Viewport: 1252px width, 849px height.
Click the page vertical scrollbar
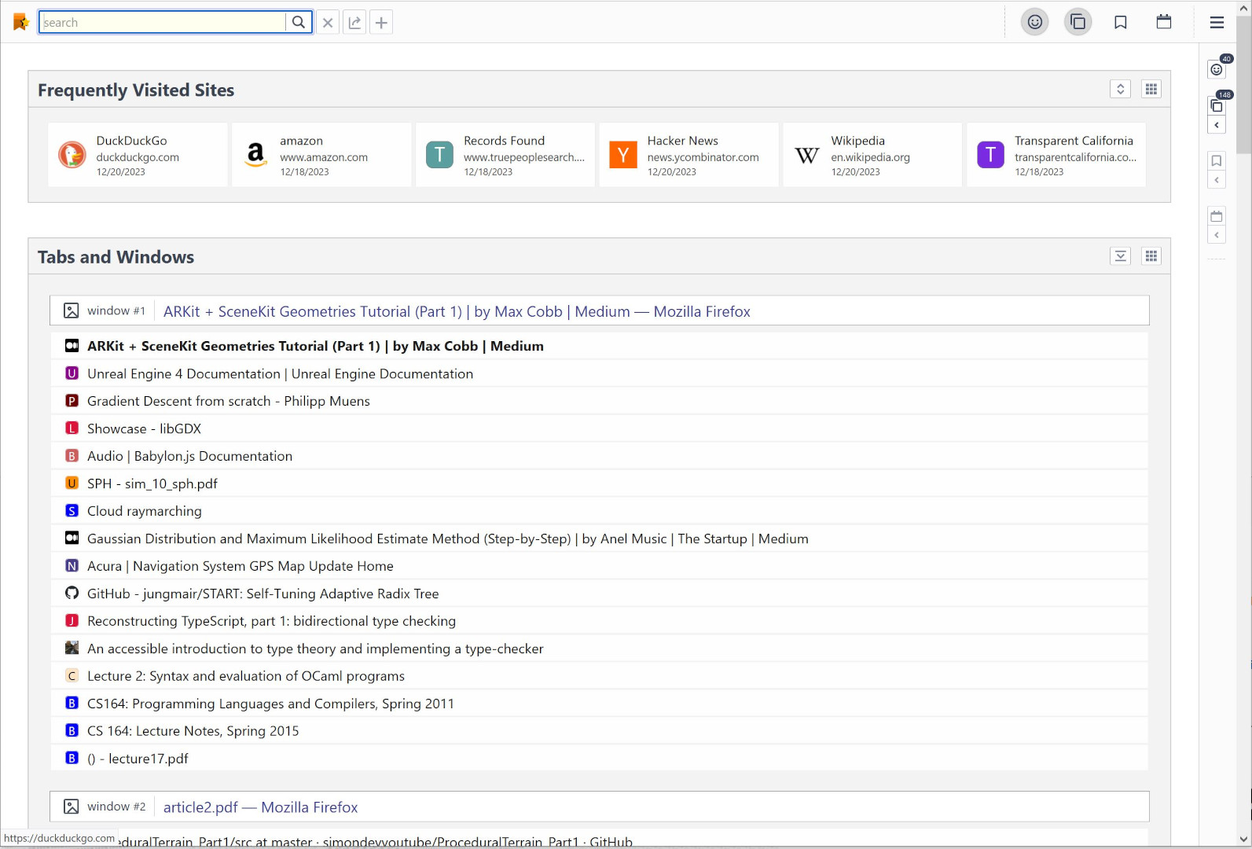[1243, 84]
